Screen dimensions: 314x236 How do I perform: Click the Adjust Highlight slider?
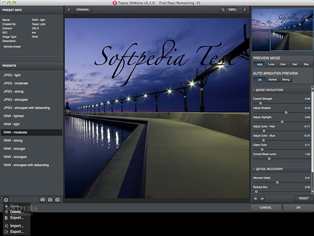(x=281, y=122)
